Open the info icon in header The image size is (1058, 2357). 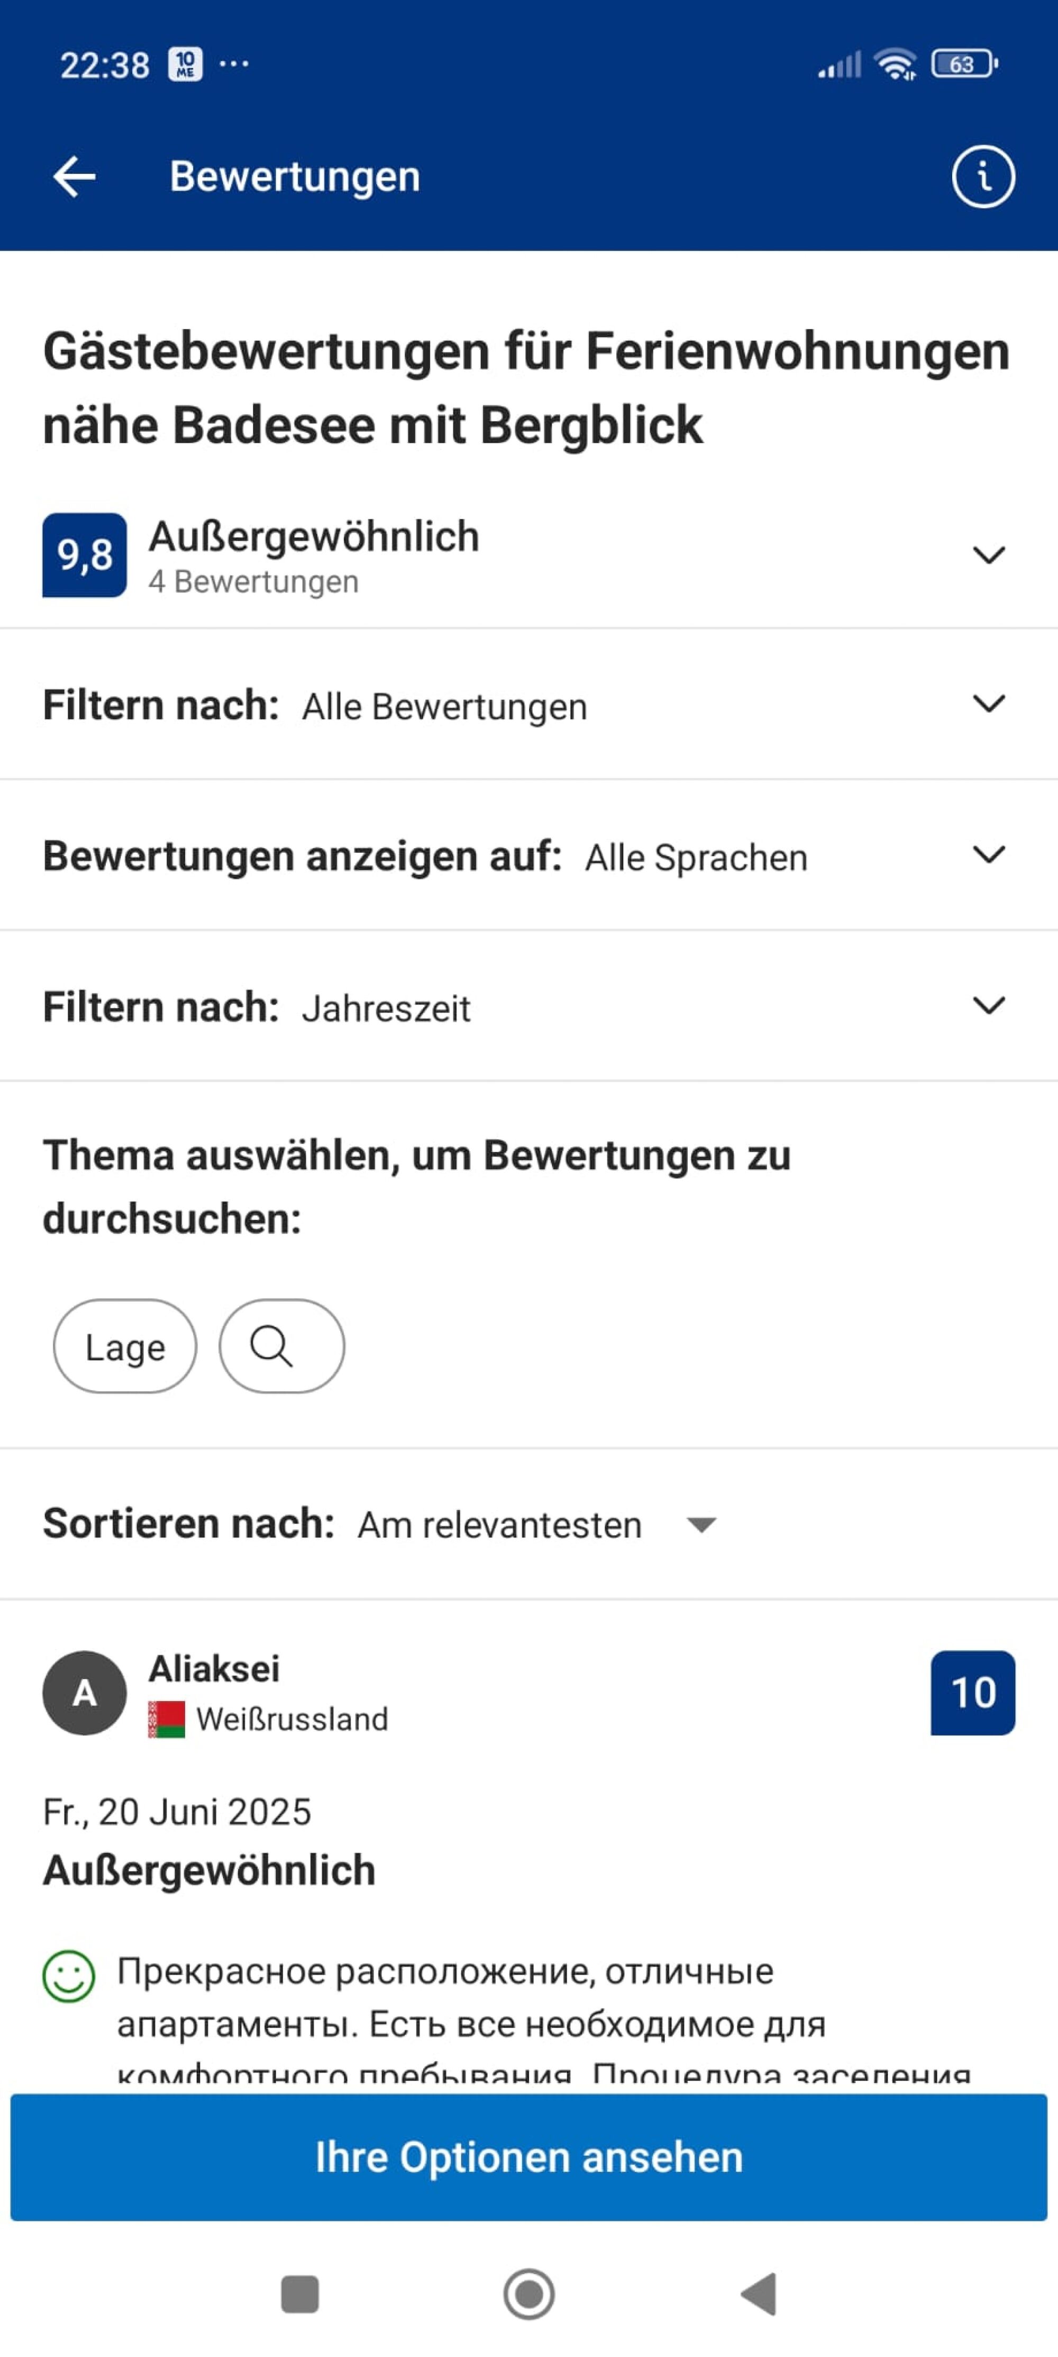coord(983,177)
